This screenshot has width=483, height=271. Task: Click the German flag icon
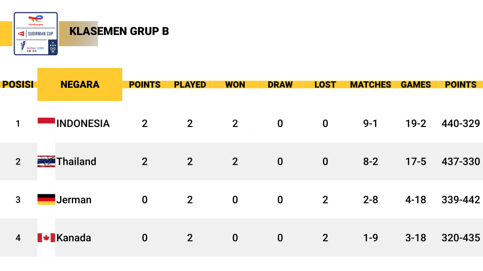pos(46,200)
